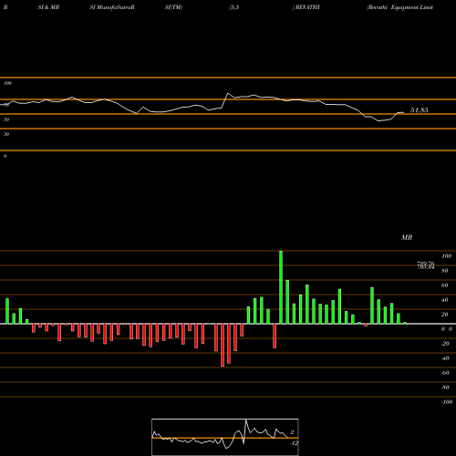
Task: Click the '0 0' zero-line label on MR axis
Action: [447, 329]
